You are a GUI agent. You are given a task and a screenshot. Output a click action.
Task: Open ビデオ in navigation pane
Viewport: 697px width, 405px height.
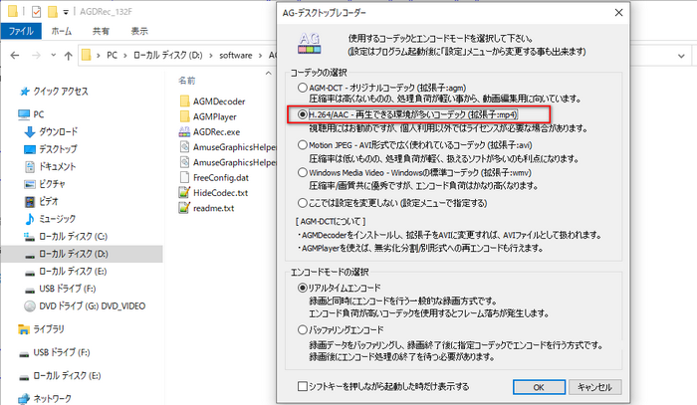tap(41, 201)
